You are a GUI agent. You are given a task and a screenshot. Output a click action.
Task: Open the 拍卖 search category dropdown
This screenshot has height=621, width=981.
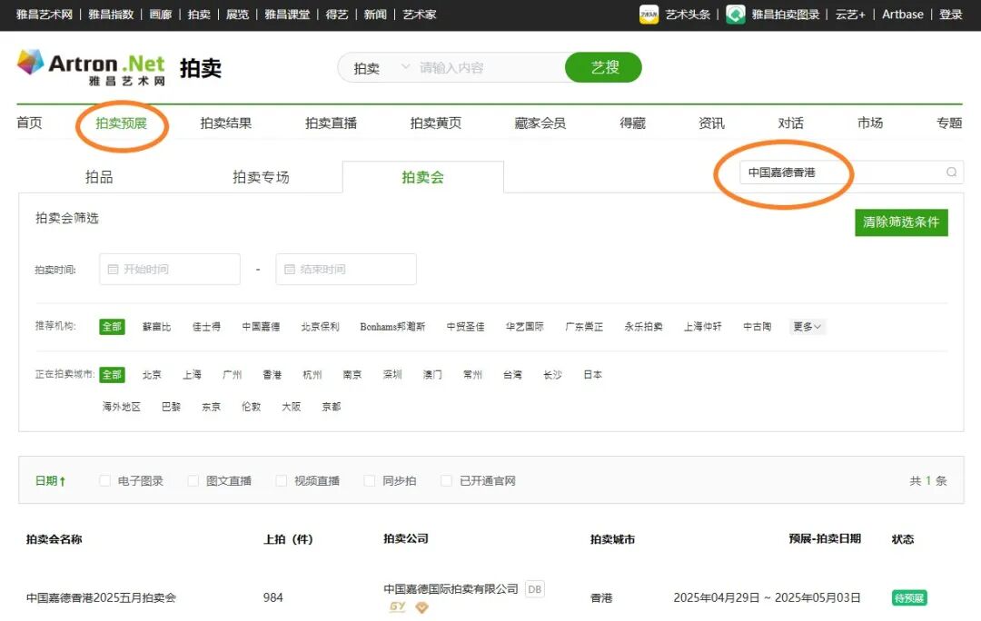[x=381, y=67]
